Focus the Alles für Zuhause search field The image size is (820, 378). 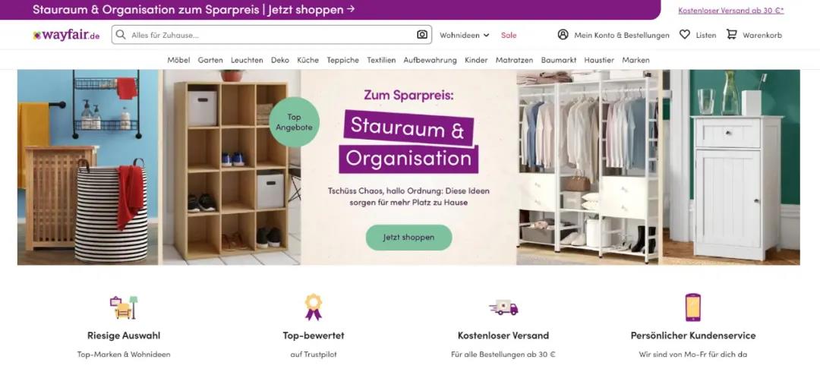pyautogui.click(x=271, y=35)
